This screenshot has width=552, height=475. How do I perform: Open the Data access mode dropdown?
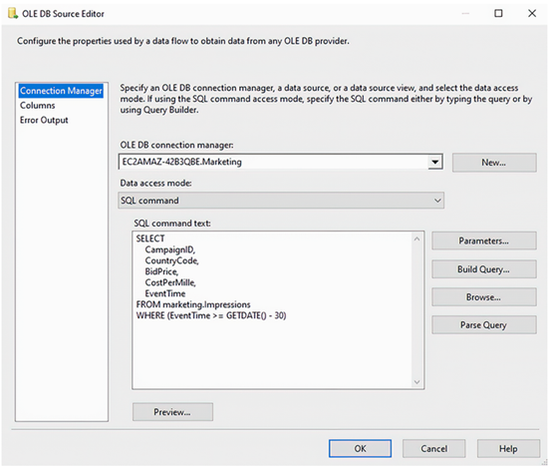coord(281,201)
